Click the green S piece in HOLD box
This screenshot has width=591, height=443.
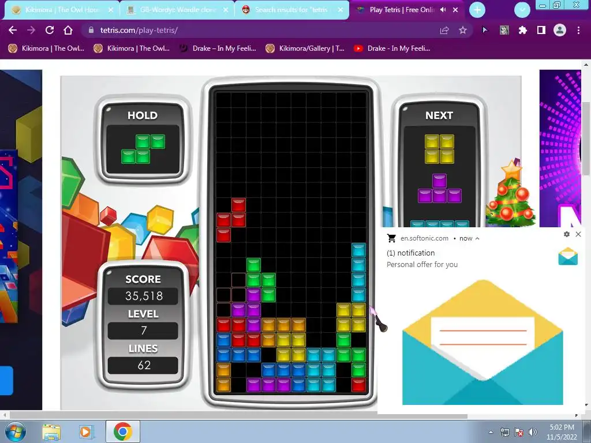(x=143, y=149)
